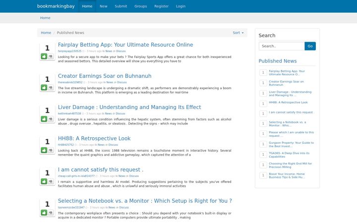Screen dimensions: 357x223
Task: Open sidebar link 'TGA365: A Deep Dive into Its Capabilities'
Action: click(289, 155)
